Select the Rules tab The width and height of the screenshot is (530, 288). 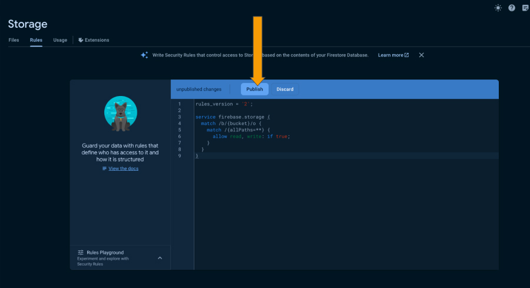(x=36, y=40)
